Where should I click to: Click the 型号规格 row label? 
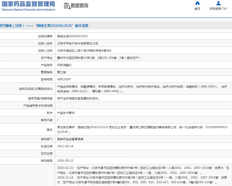coord(47,79)
